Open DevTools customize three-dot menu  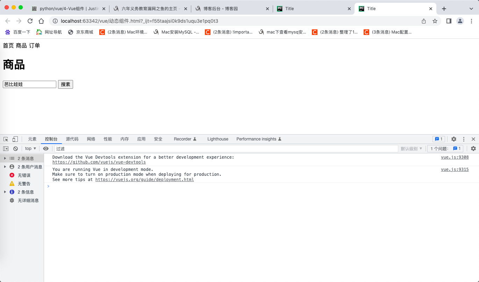pyautogui.click(x=464, y=139)
